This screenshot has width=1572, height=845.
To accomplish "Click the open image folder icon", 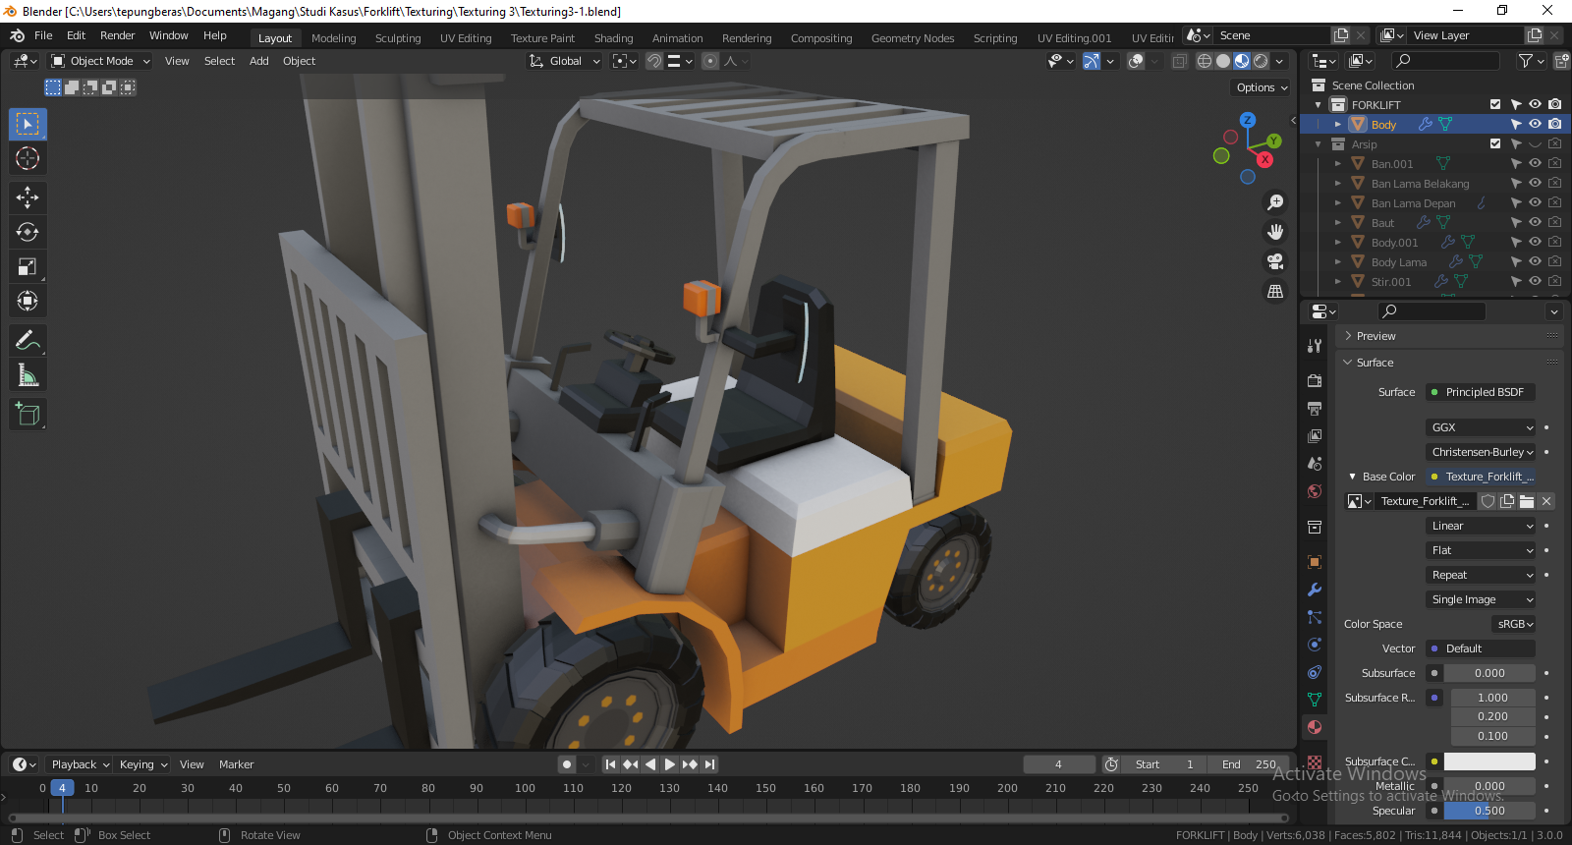I will pos(1527,501).
